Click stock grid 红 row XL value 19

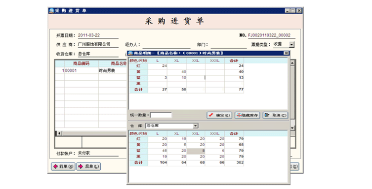click(177, 139)
